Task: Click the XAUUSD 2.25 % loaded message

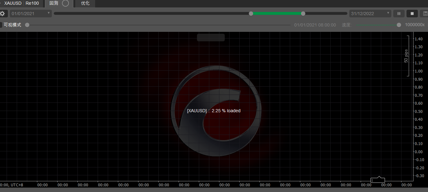Action: click(214, 111)
